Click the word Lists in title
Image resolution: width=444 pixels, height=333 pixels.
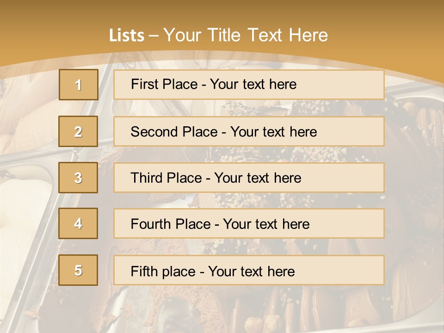pos(127,36)
